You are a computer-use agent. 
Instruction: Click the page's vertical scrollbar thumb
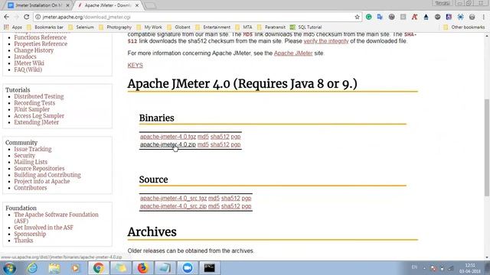pos(487,147)
